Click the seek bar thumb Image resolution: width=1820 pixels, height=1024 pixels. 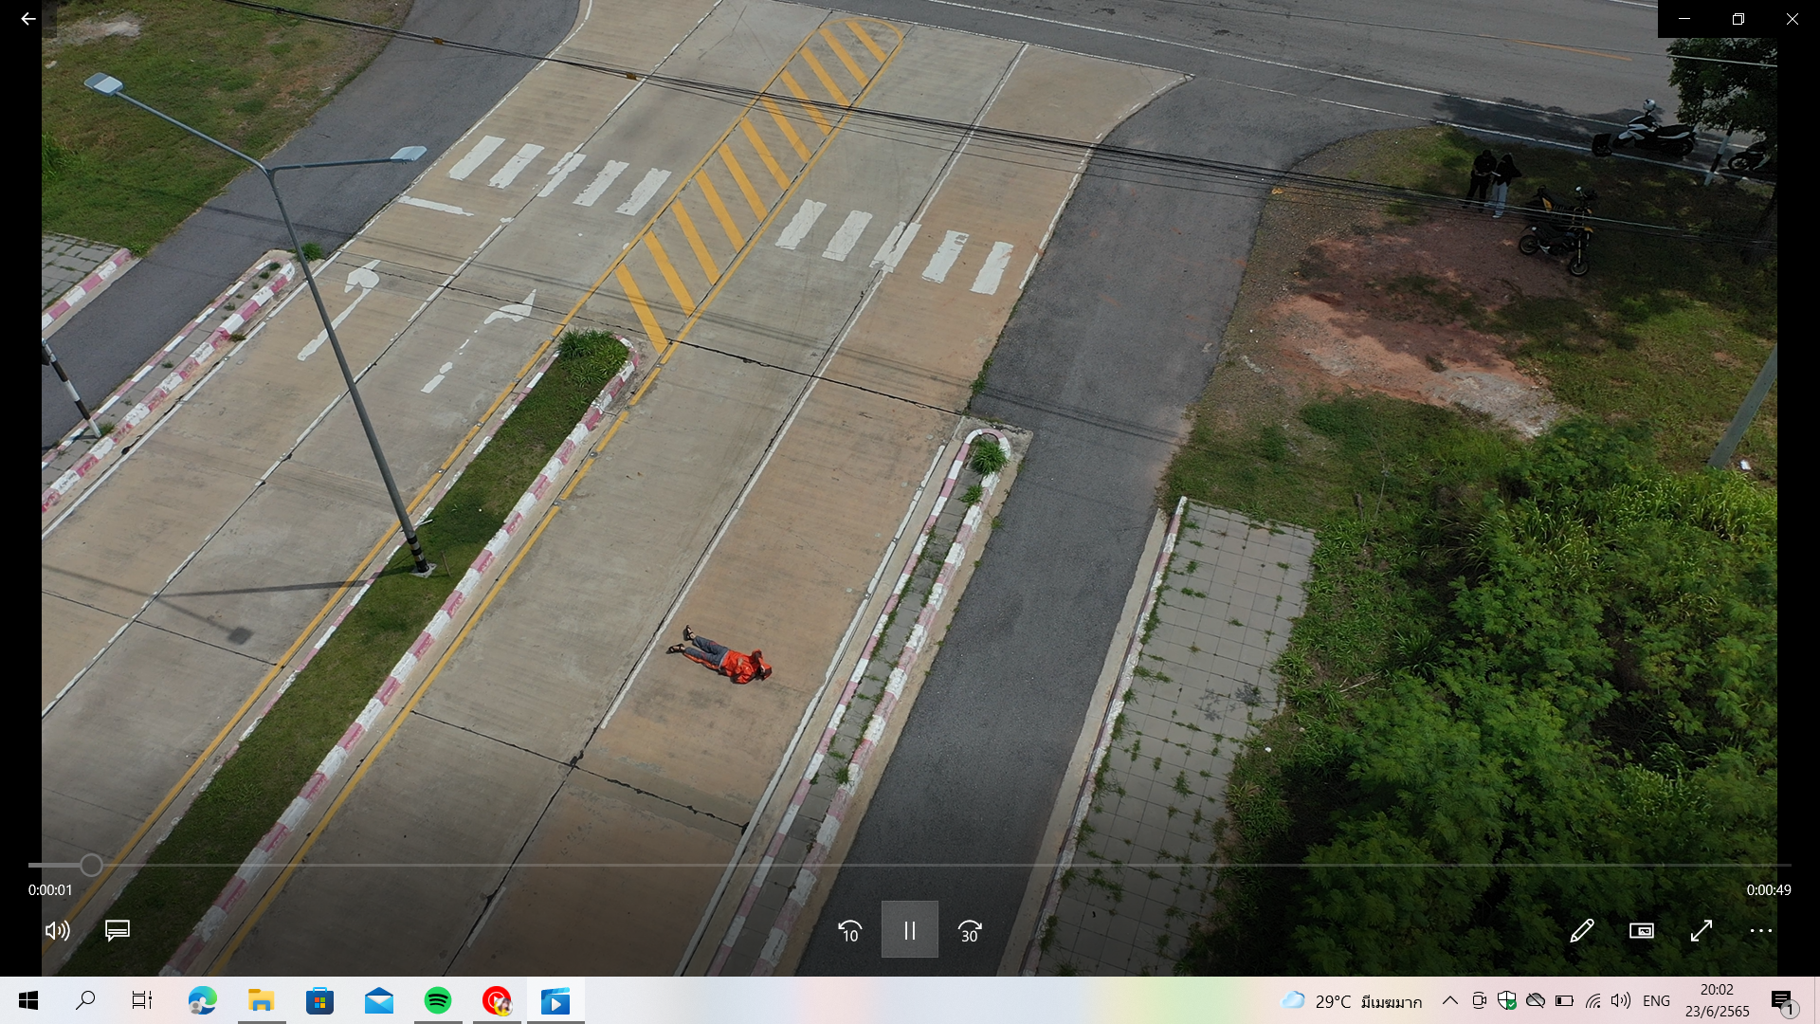[91, 865]
